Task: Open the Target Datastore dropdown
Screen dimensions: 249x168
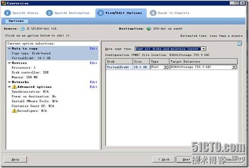Action: click(x=234, y=67)
